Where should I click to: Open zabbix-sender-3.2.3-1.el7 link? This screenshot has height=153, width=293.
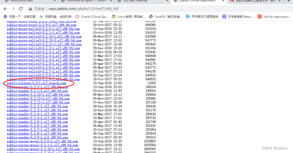click(37, 110)
